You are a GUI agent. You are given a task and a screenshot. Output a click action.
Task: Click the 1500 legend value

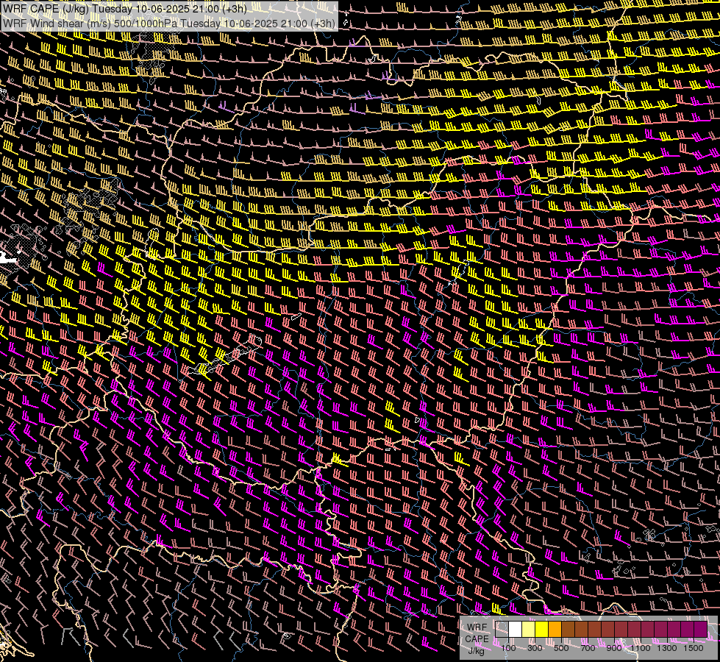[x=694, y=648]
